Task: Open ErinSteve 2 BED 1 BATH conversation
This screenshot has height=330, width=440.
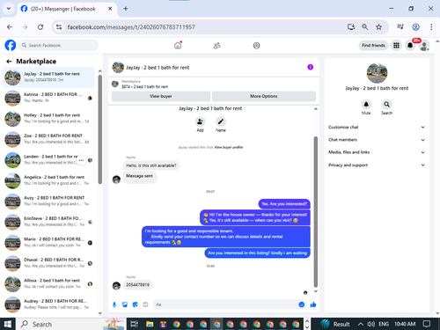Action: tap(48, 222)
